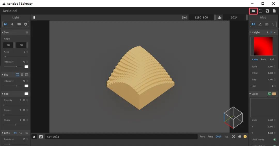Create a new file with the page icon

274,11
